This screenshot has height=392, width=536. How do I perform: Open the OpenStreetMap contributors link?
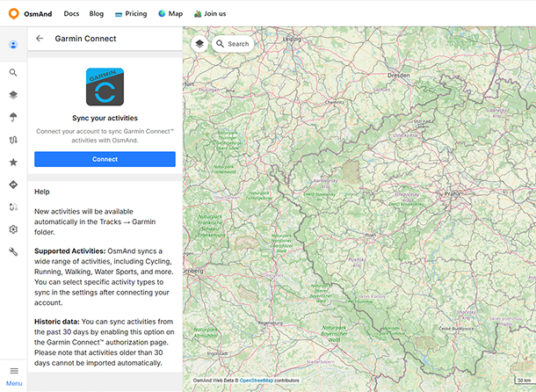tap(257, 381)
